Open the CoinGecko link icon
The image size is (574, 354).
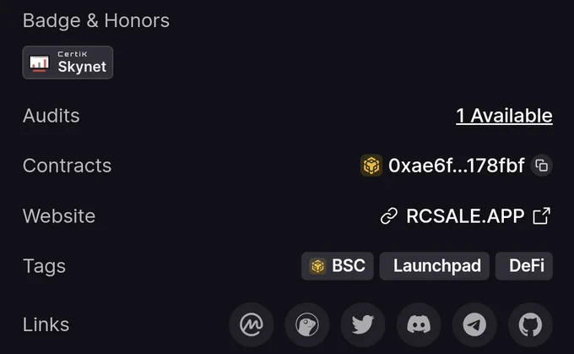(307, 324)
